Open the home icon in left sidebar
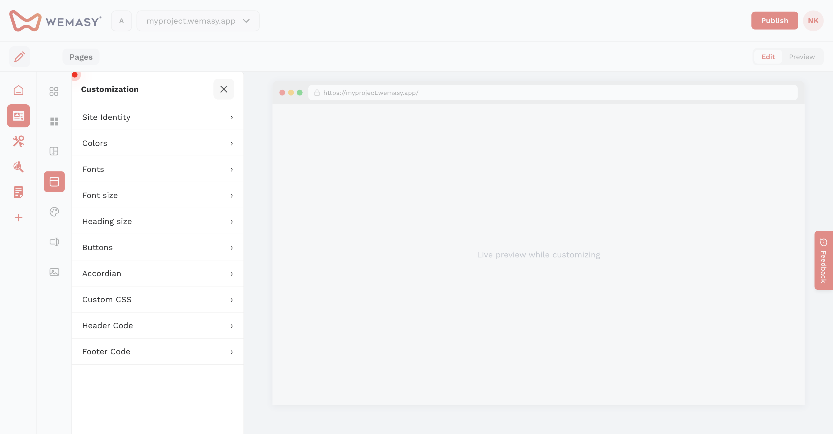Screen dimensions: 833x434 (18, 90)
